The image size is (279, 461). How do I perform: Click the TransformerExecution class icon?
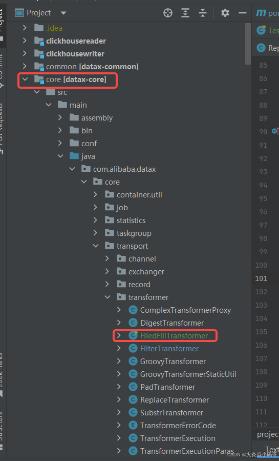133,438
